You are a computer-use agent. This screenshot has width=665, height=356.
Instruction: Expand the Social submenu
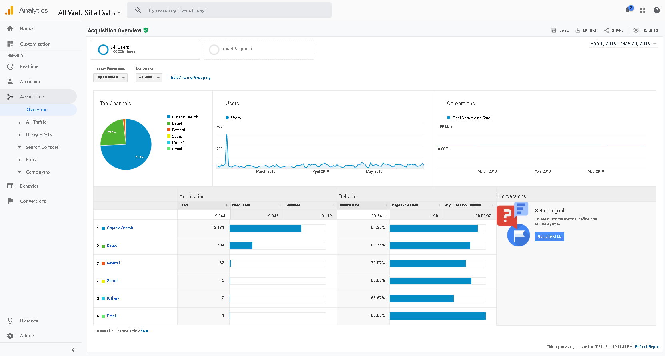20,160
